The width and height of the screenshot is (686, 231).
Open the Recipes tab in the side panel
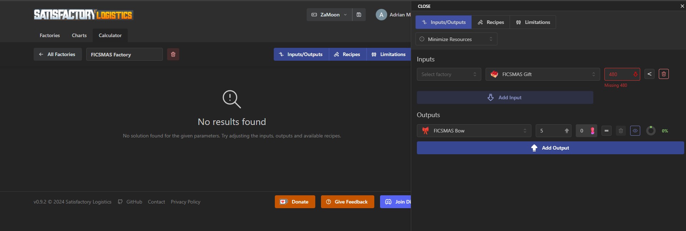(x=491, y=22)
